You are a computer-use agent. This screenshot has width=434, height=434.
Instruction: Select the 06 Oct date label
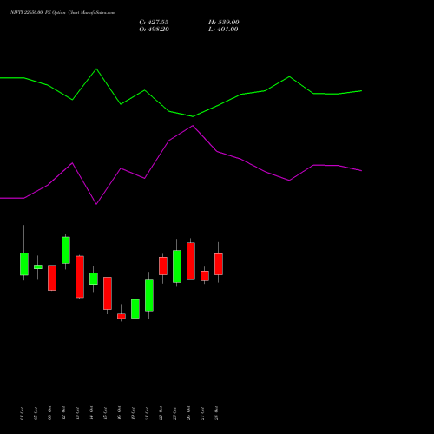(49, 413)
